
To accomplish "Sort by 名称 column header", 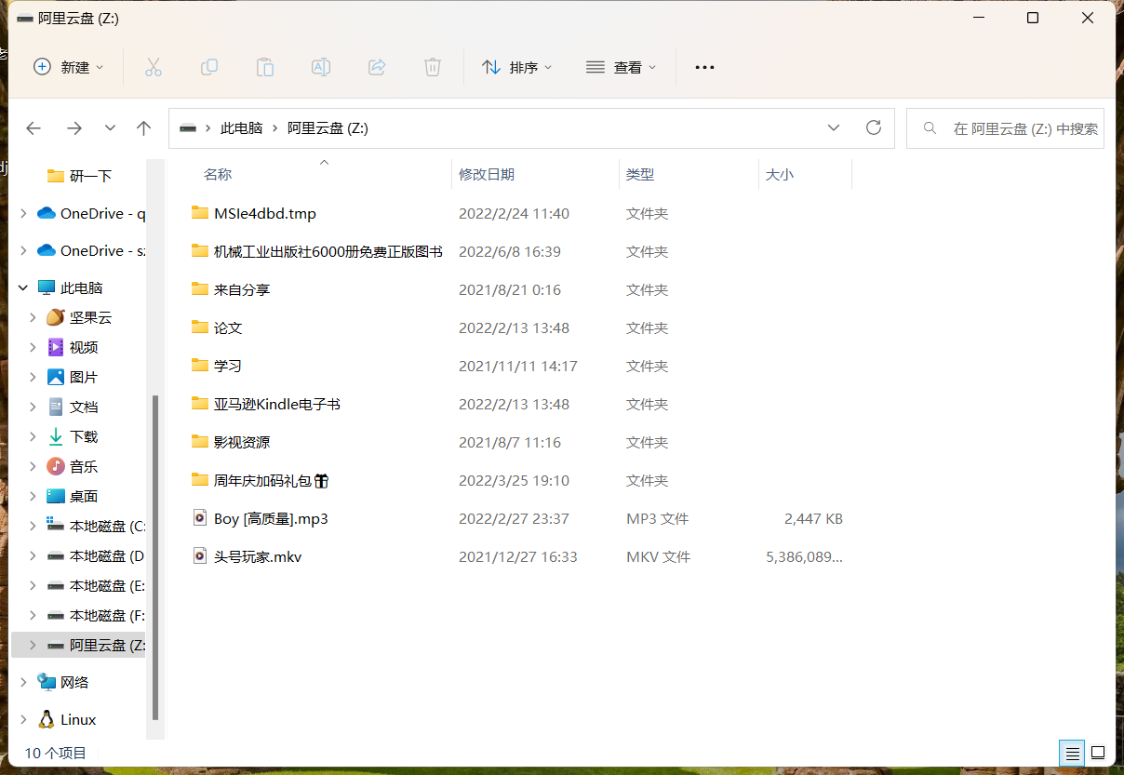I will coord(218,174).
